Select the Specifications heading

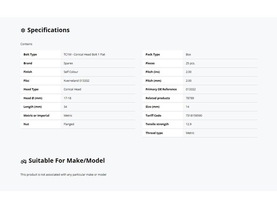(x=48, y=30)
